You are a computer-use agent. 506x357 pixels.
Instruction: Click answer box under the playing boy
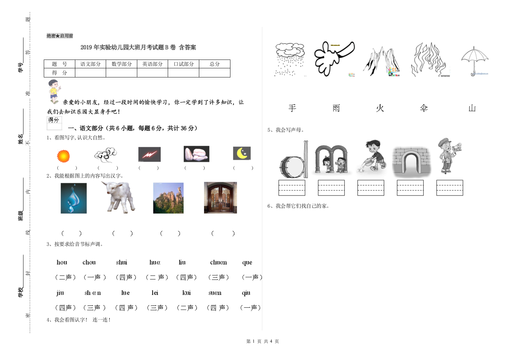tap(371, 188)
